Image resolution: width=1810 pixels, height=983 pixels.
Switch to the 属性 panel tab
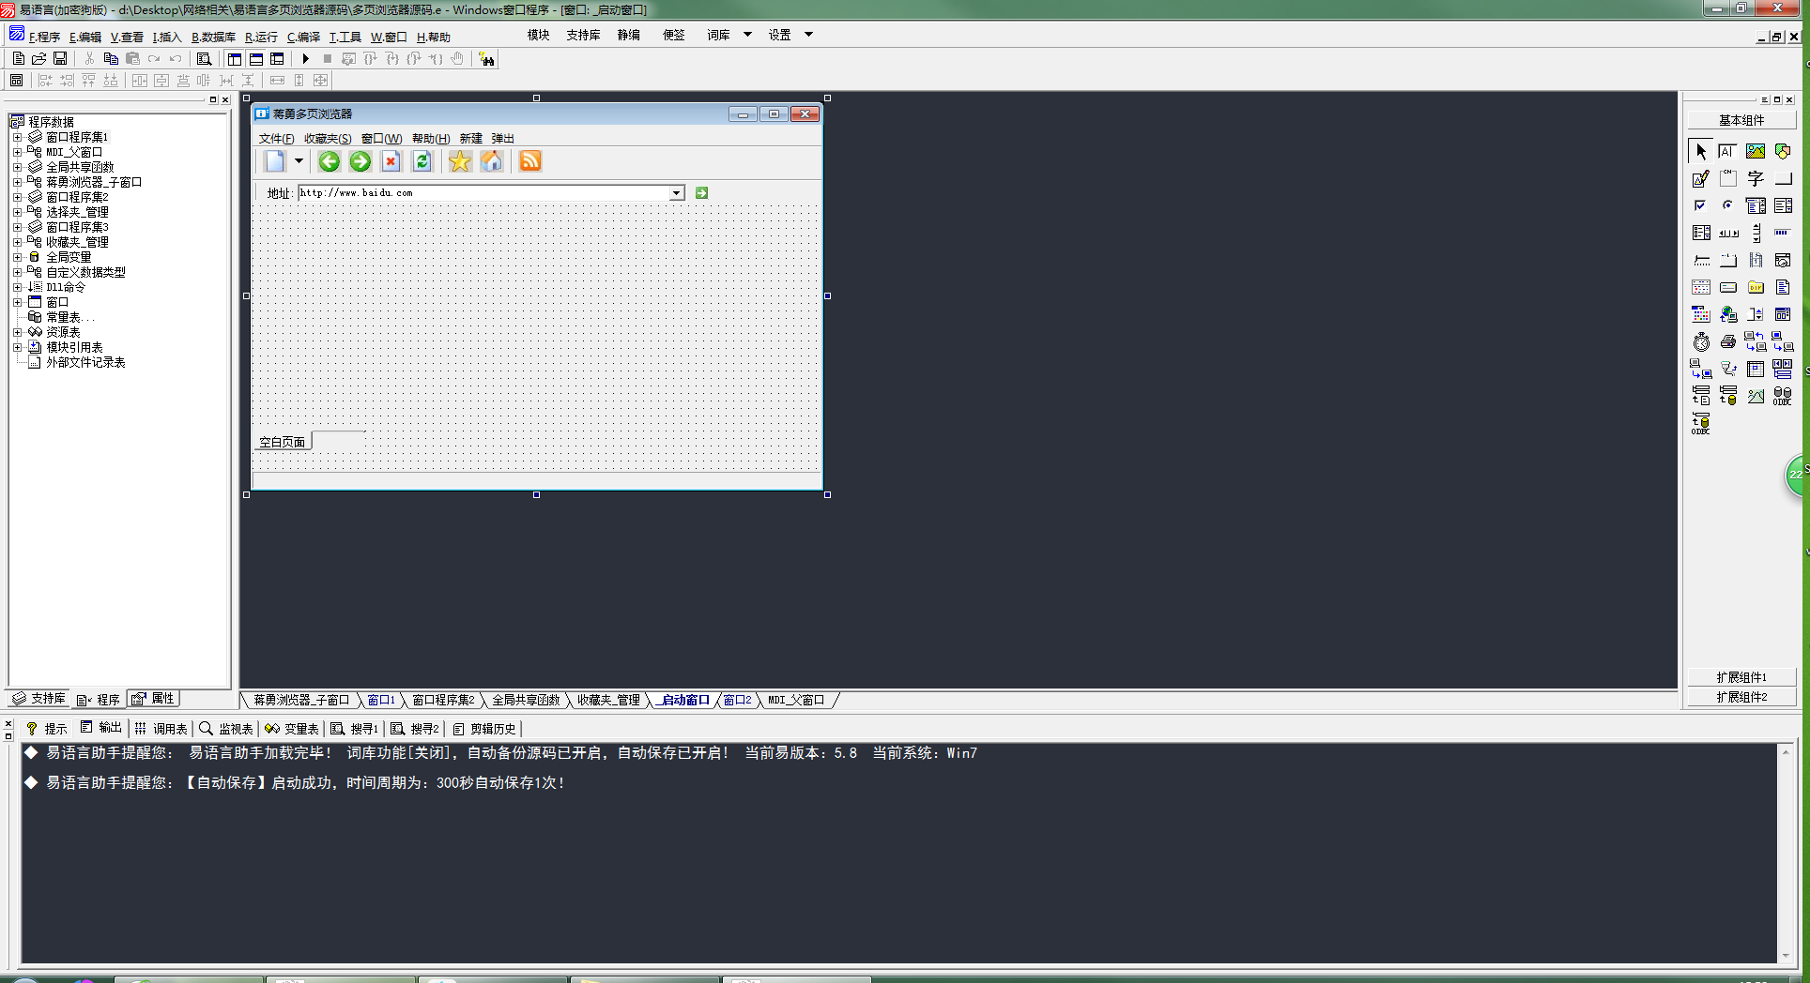click(154, 699)
